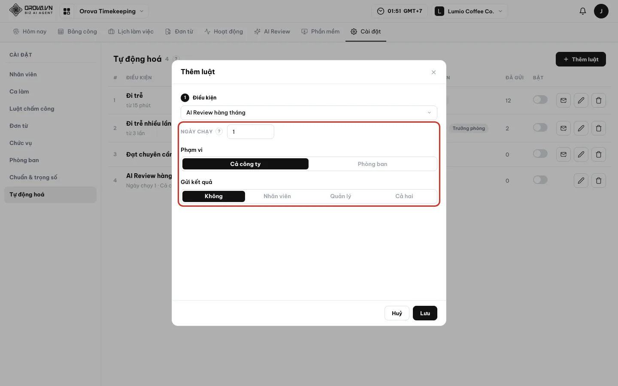Image resolution: width=618 pixels, height=386 pixels.
Task: Open Ca làm settings in sidebar
Action: click(50, 92)
